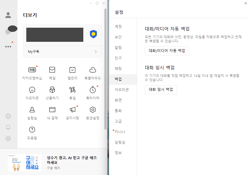Click the 구글 애즈 advertiser label
This screenshot has height=175, width=248.
pos(53,168)
